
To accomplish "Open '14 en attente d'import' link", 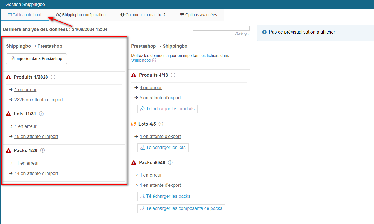I will [36, 173].
